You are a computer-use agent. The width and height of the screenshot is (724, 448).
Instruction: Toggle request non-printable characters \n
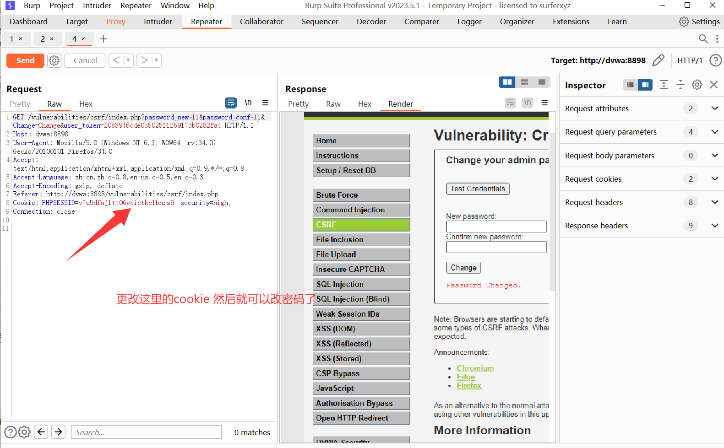pyautogui.click(x=248, y=103)
